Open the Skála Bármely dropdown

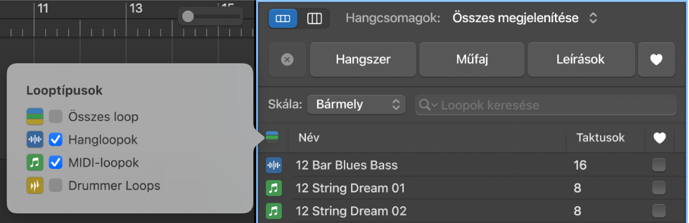(356, 105)
